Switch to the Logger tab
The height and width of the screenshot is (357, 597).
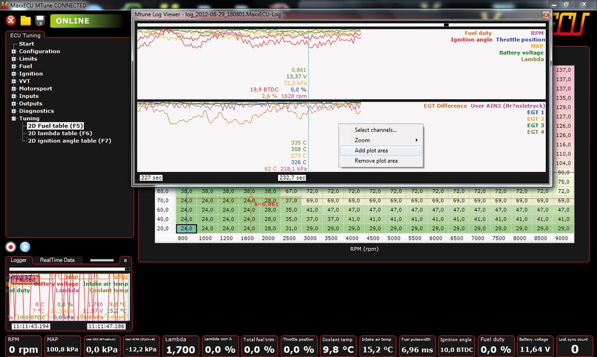[19, 260]
